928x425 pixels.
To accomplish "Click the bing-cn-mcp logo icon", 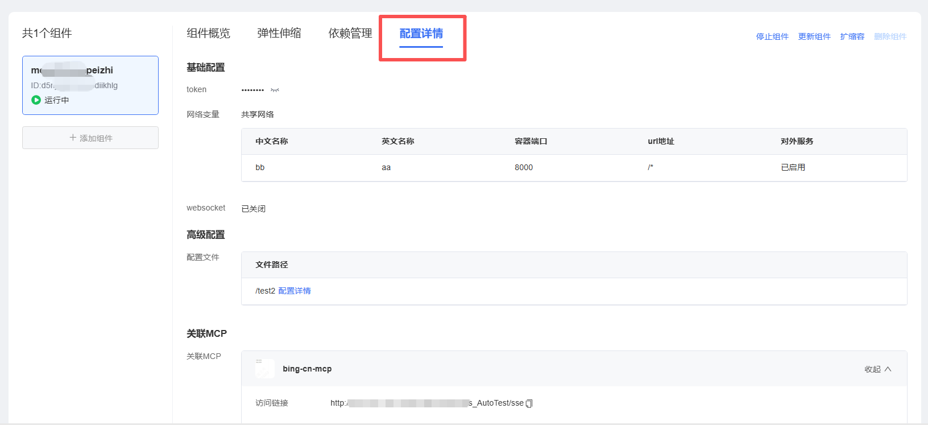I will click(264, 369).
